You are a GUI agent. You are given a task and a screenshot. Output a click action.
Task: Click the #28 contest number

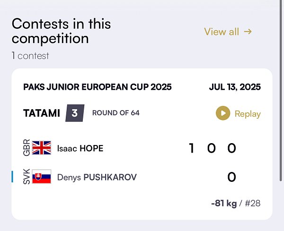point(253,203)
